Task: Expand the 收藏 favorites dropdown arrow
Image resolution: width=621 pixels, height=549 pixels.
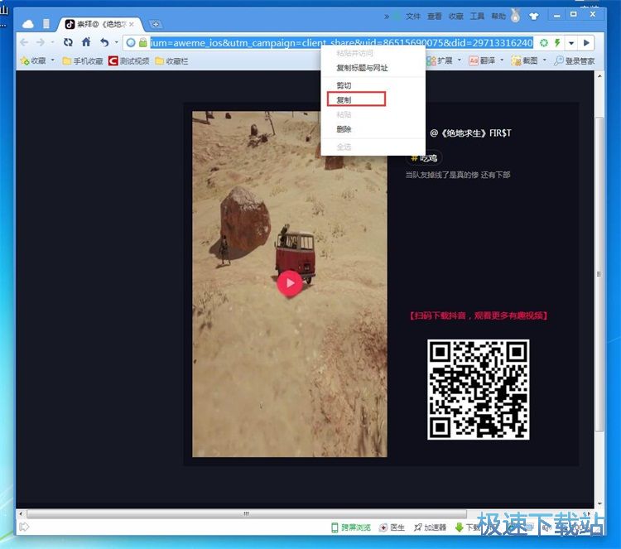Action: [53, 60]
